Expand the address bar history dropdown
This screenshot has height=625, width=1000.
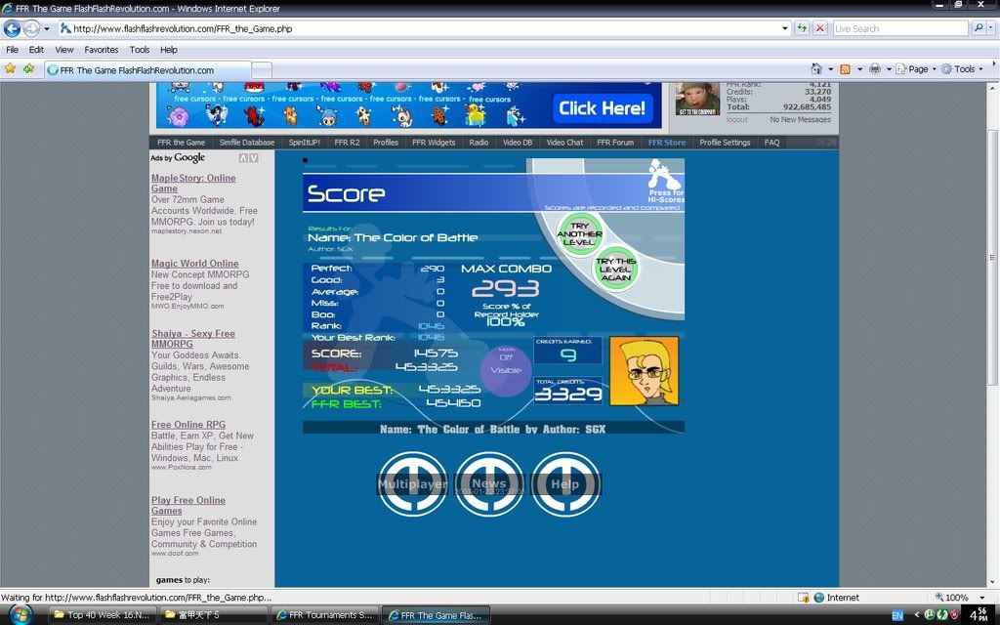pyautogui.click(x=785, y=29)
